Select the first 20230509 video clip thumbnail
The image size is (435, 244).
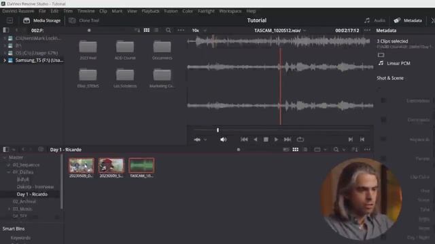pyautogui.click(x=82, y=165)
